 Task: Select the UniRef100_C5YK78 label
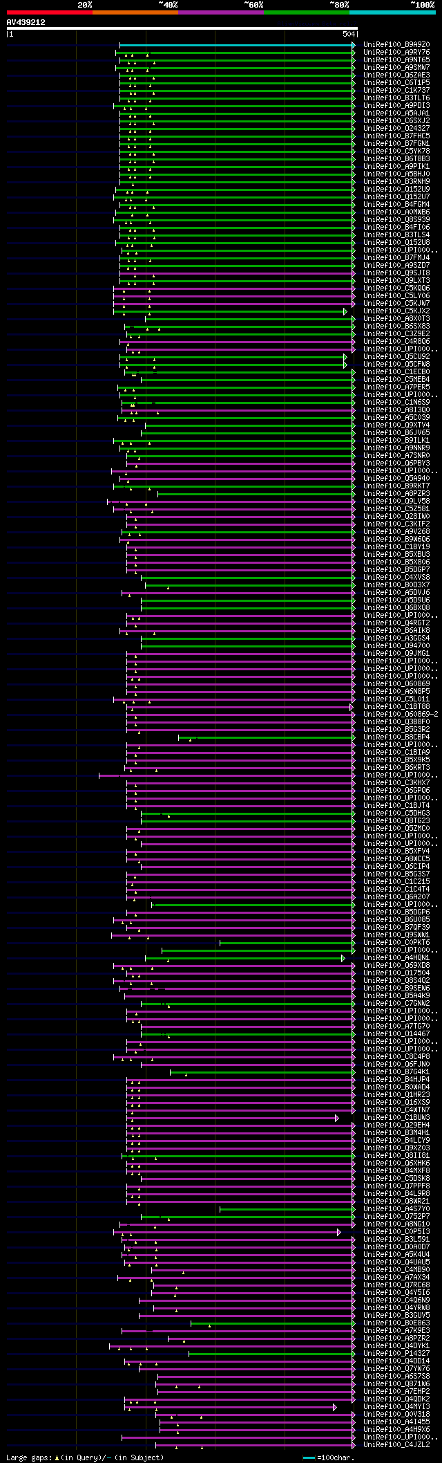(x=396, y=151)
